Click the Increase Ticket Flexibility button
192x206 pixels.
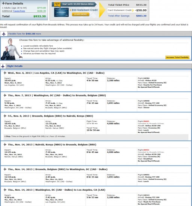[x=177, y=57]
